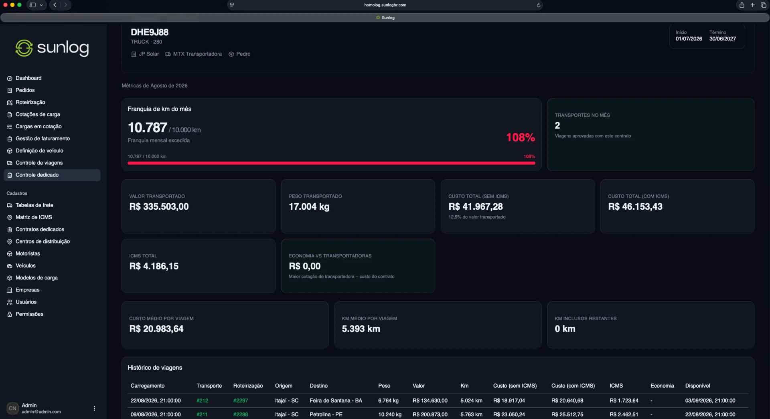Click the Motoristas steering wheel icon

click(10, 254)
